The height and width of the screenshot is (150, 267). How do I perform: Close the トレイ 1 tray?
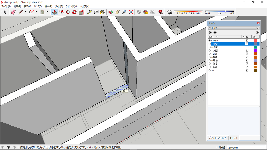258,23
